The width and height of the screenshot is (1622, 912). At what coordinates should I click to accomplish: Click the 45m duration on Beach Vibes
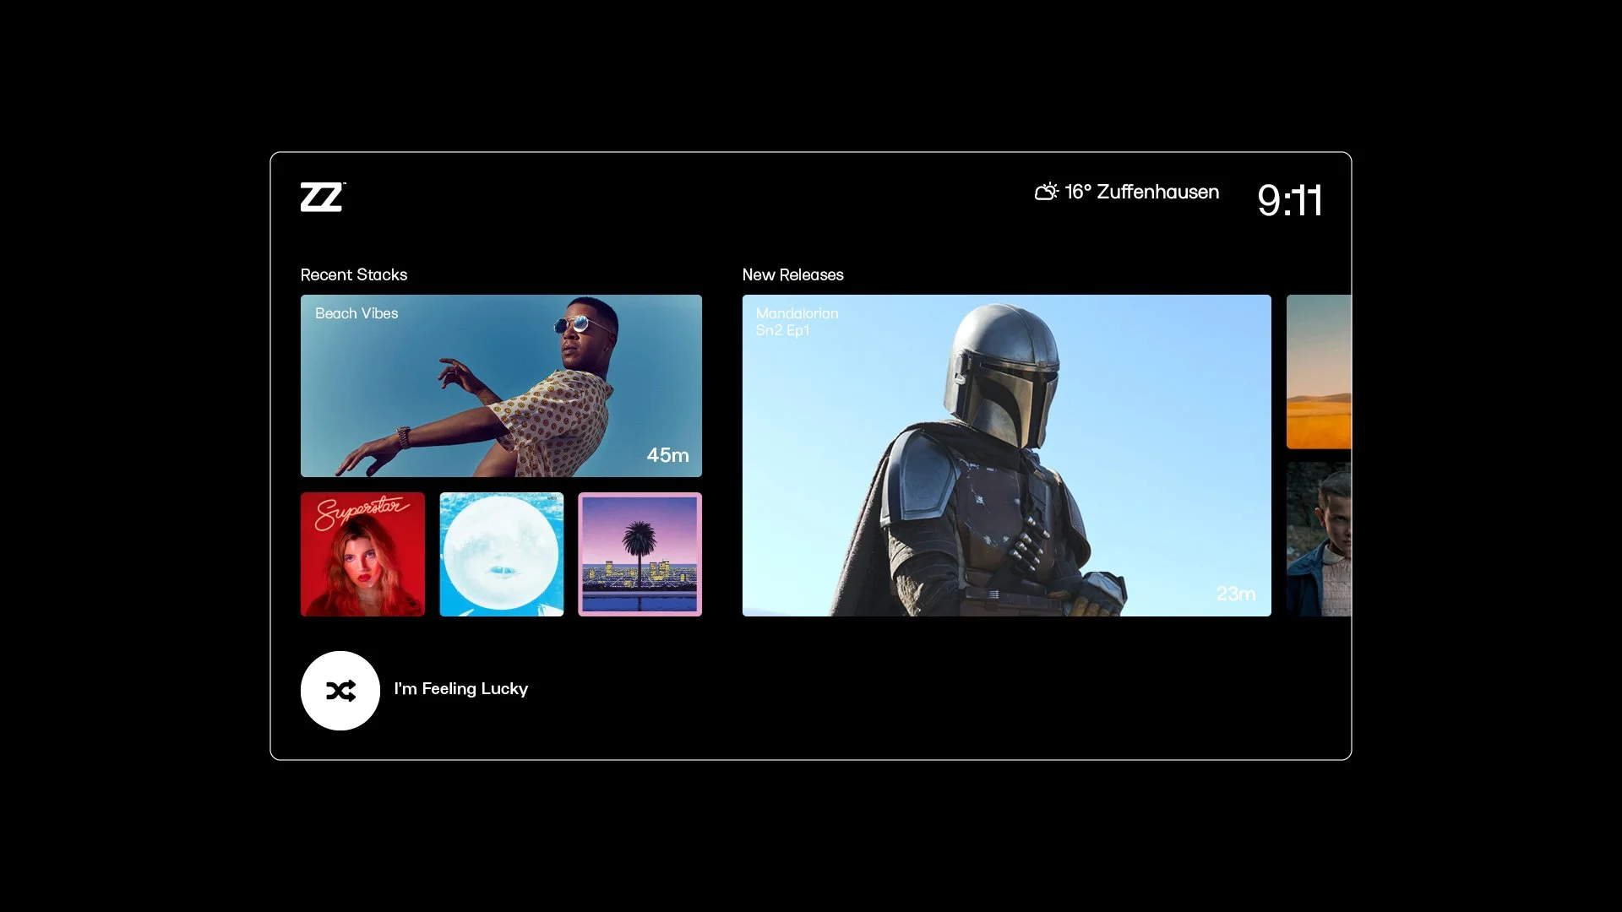[x=667, y=455]
